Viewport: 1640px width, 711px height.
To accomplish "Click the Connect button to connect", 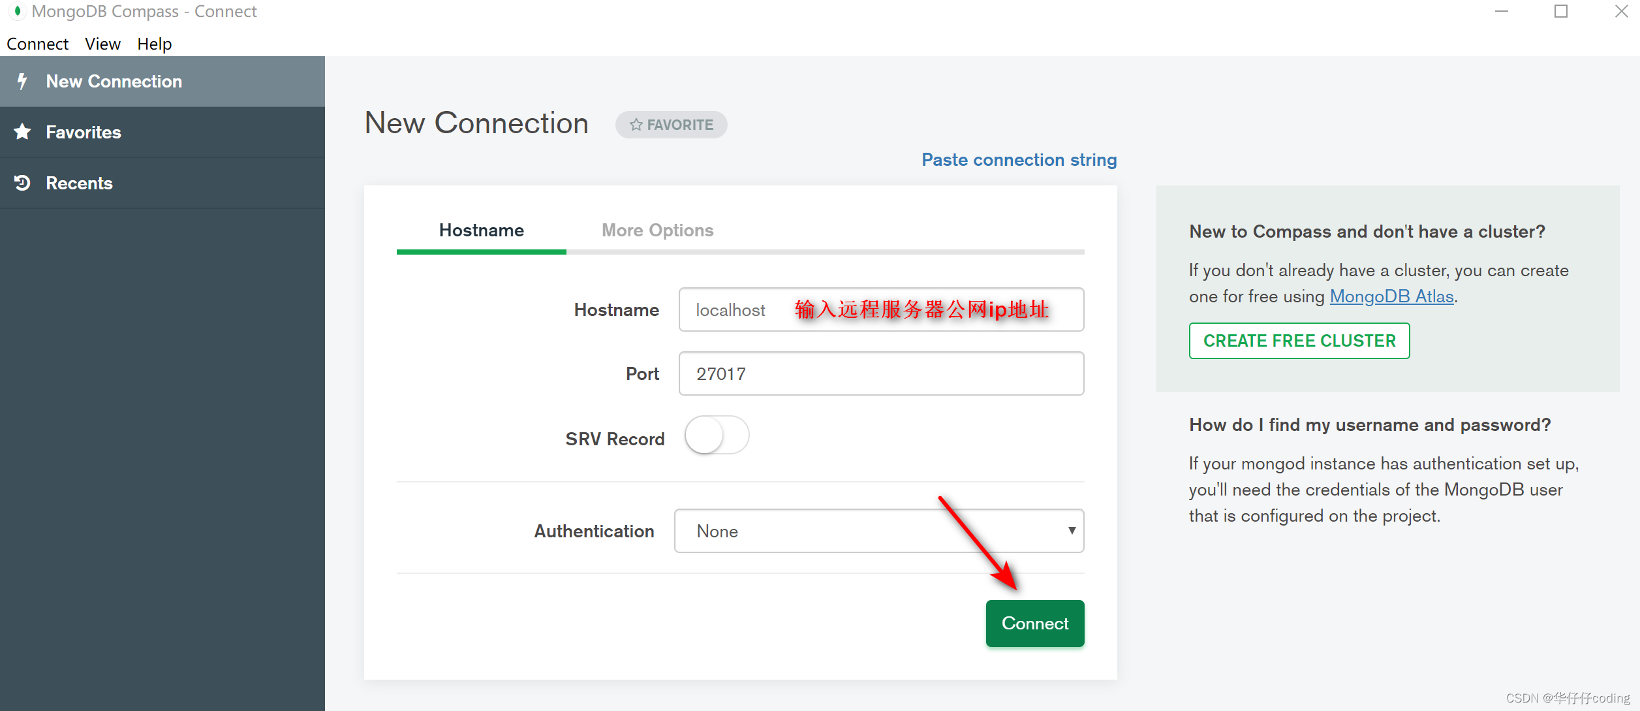I will [x=1033, y=623].
